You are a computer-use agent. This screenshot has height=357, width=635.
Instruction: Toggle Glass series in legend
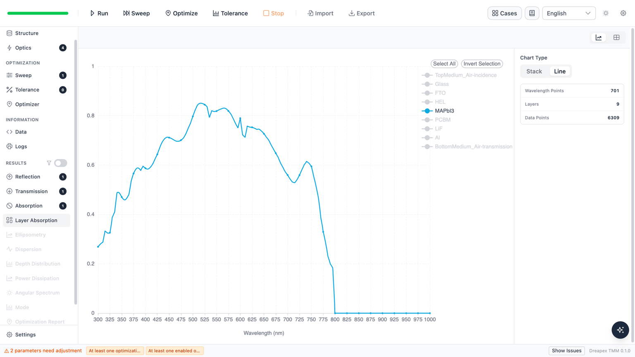click(435, 84)
